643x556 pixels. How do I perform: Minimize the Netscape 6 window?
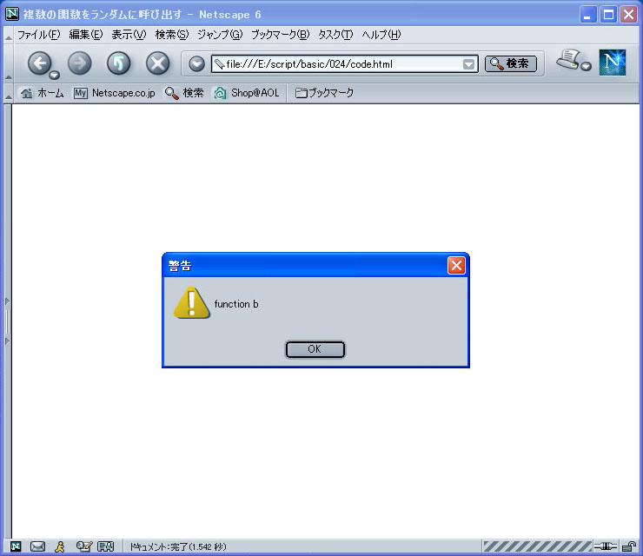(x=588, y=15)
